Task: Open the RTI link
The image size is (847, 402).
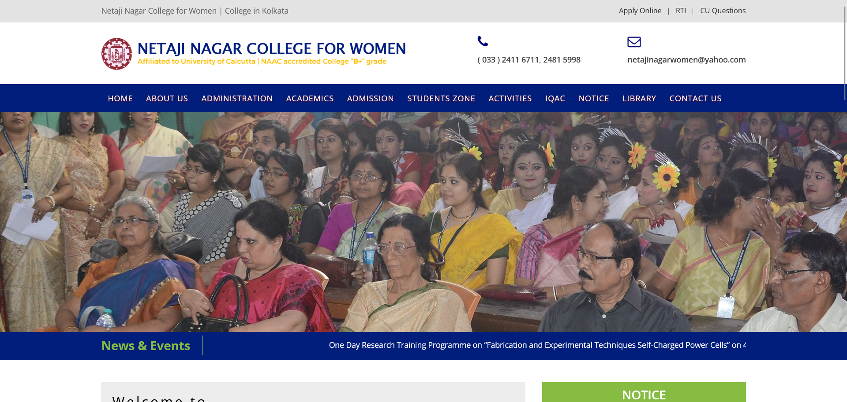Action: pos(681,11)
